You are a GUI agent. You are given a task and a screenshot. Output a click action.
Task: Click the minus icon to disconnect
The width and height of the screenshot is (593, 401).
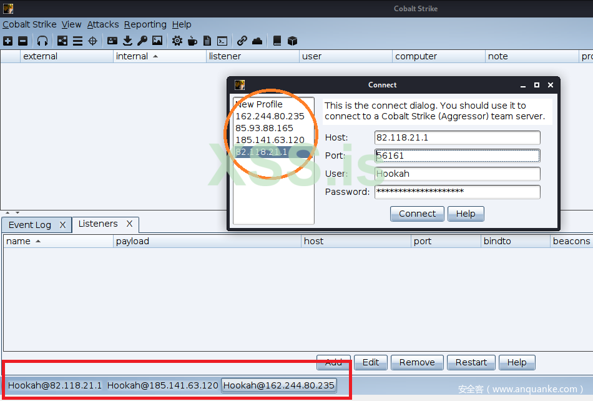23,41
